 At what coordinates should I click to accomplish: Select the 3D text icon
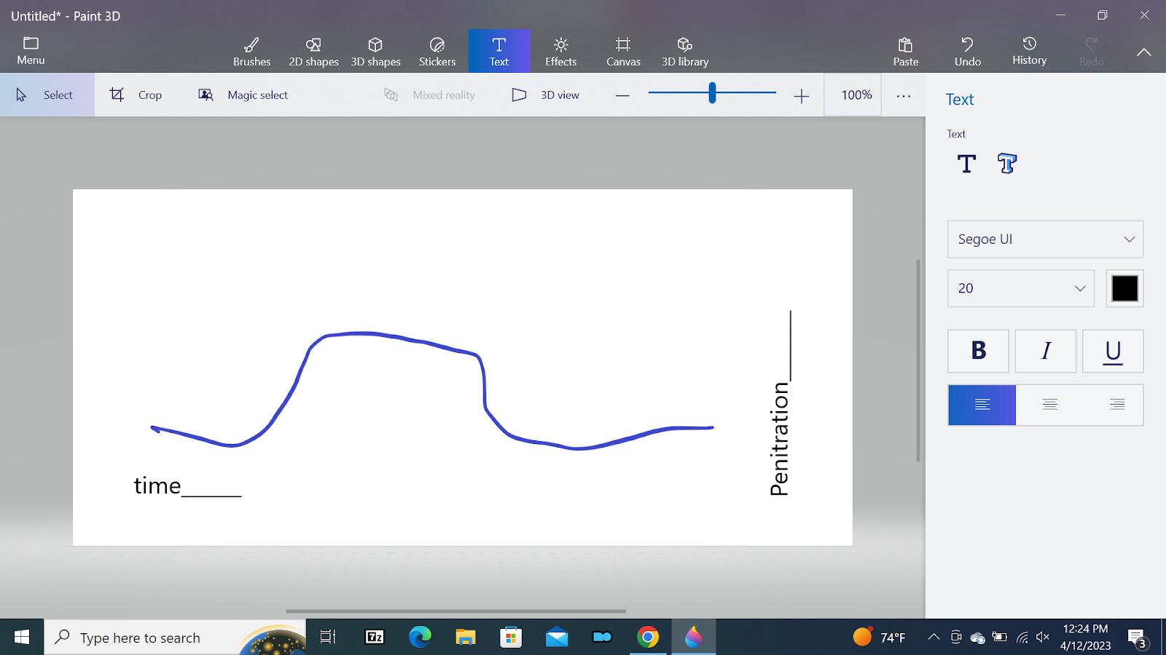coord(1007,164)
